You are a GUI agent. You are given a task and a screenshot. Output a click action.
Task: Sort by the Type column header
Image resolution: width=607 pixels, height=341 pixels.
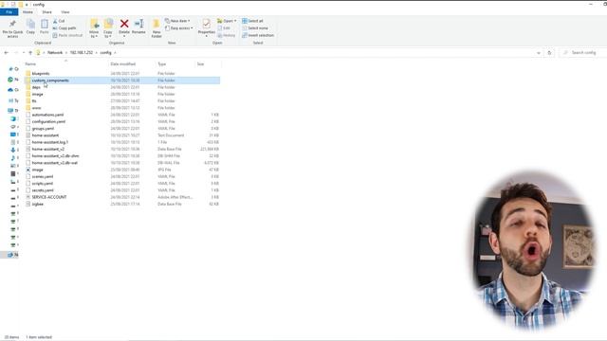[162, 63]
